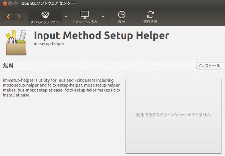Click the im-setup-helper description paragraph
The height and width of the screenshot is (156, 225).
pyautogui.click(x=62, y=87)
